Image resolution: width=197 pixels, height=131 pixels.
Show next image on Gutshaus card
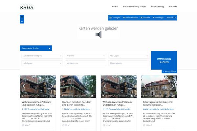[173, 86]
